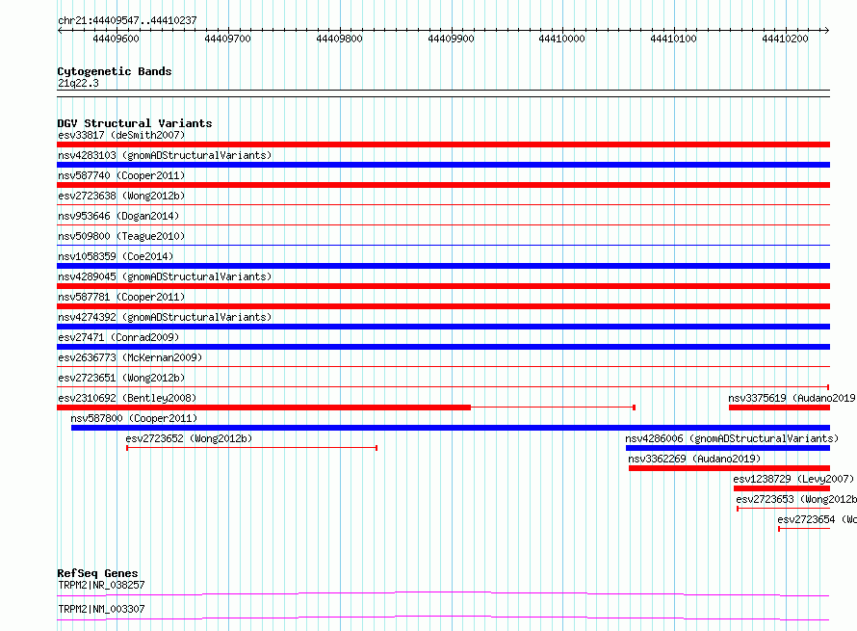The width and height of the screenshot is (857, 631).
Task: Click ruler position 44410100
Action: (673, 39)
